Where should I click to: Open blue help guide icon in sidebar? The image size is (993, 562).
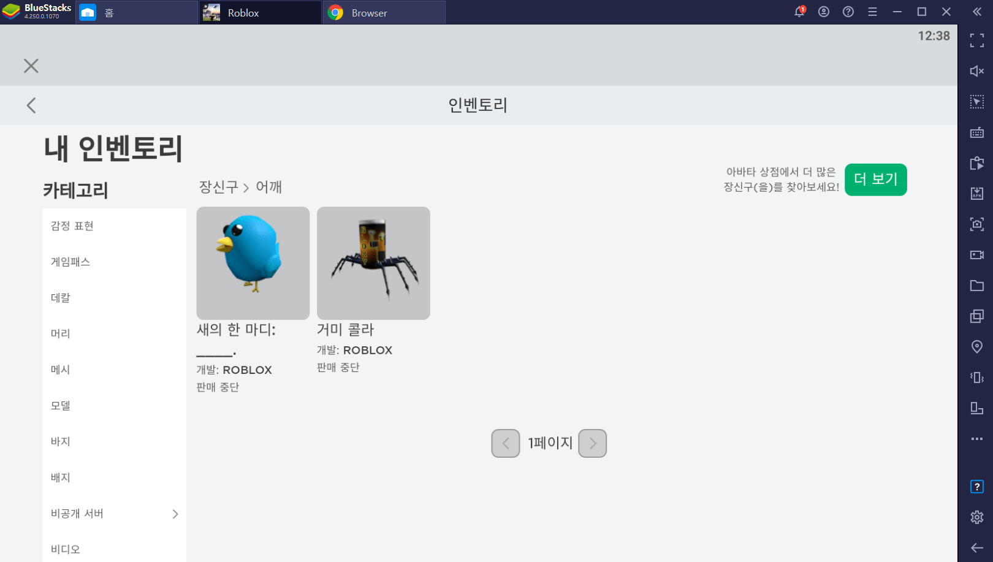tap(977, 487)
